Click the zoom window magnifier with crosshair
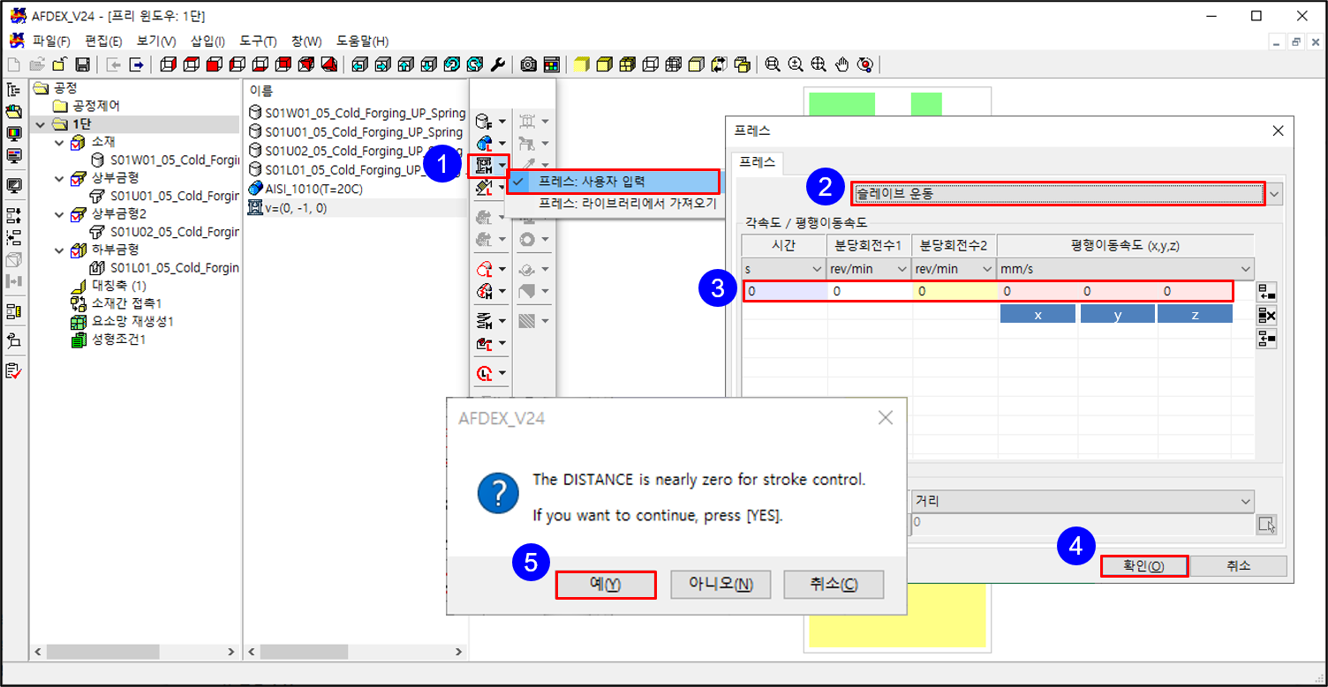Screen dimensions: 1328x687 pyautogui.click(x=819, y=63)
